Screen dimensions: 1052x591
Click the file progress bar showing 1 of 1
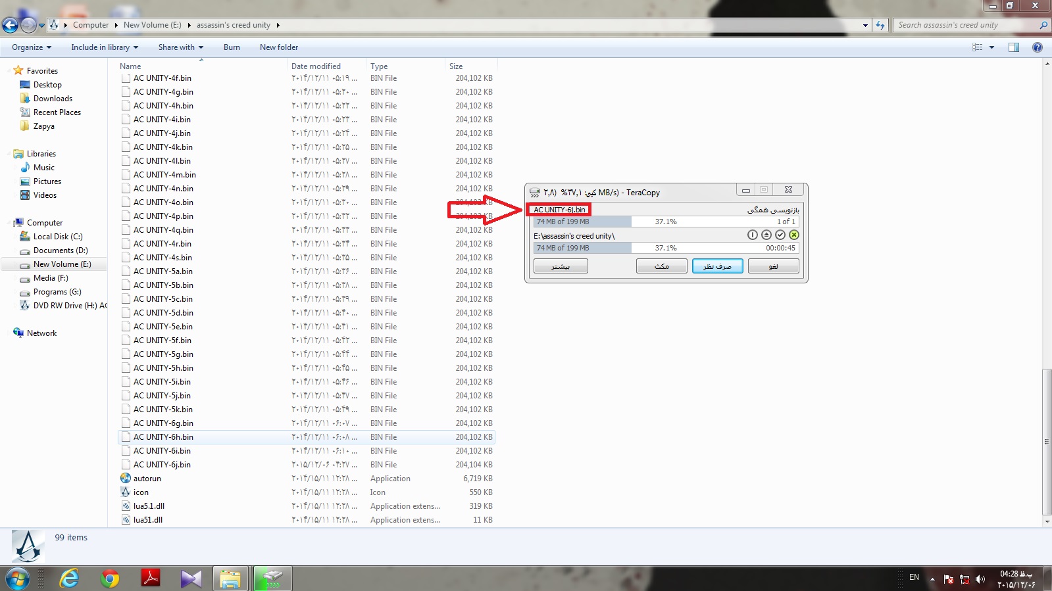click(x=666, y=222)
